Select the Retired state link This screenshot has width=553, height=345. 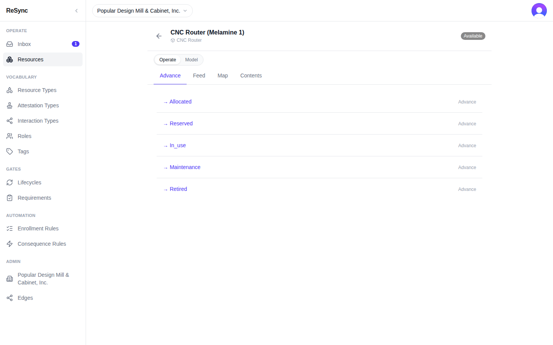(175, 189)
